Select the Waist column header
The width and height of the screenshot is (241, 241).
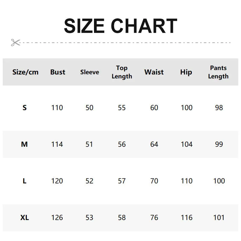154,72
